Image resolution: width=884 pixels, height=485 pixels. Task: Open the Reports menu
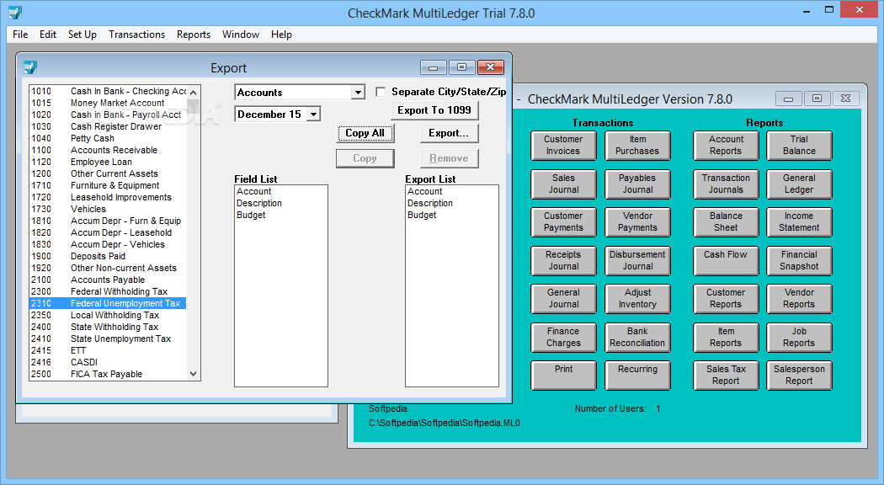coord(194,35)
